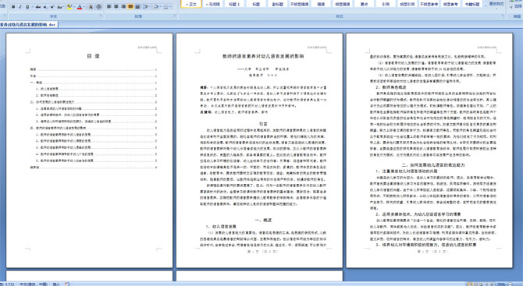Apply strikethrough to selected text

(38, 7)
